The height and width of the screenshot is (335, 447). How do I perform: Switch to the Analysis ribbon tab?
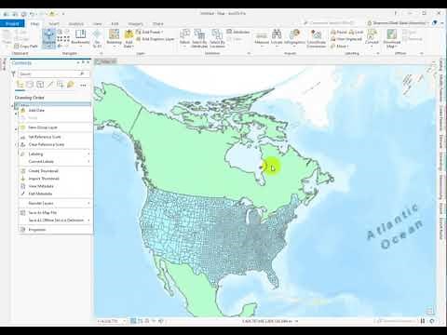point(76,24)
